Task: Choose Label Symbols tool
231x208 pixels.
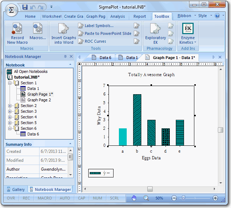Action: tap(96, 26)
